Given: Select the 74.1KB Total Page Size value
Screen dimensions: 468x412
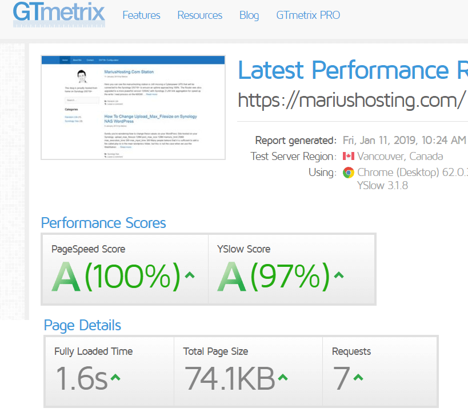Looking at the screenshot, I should click(230, 378).
